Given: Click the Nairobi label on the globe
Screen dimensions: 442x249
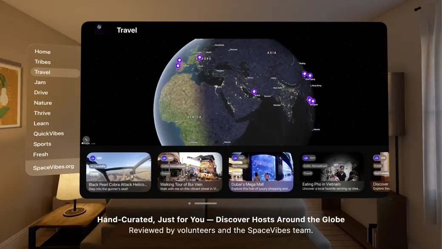Looking at the screenshot, I should (227, 142).
